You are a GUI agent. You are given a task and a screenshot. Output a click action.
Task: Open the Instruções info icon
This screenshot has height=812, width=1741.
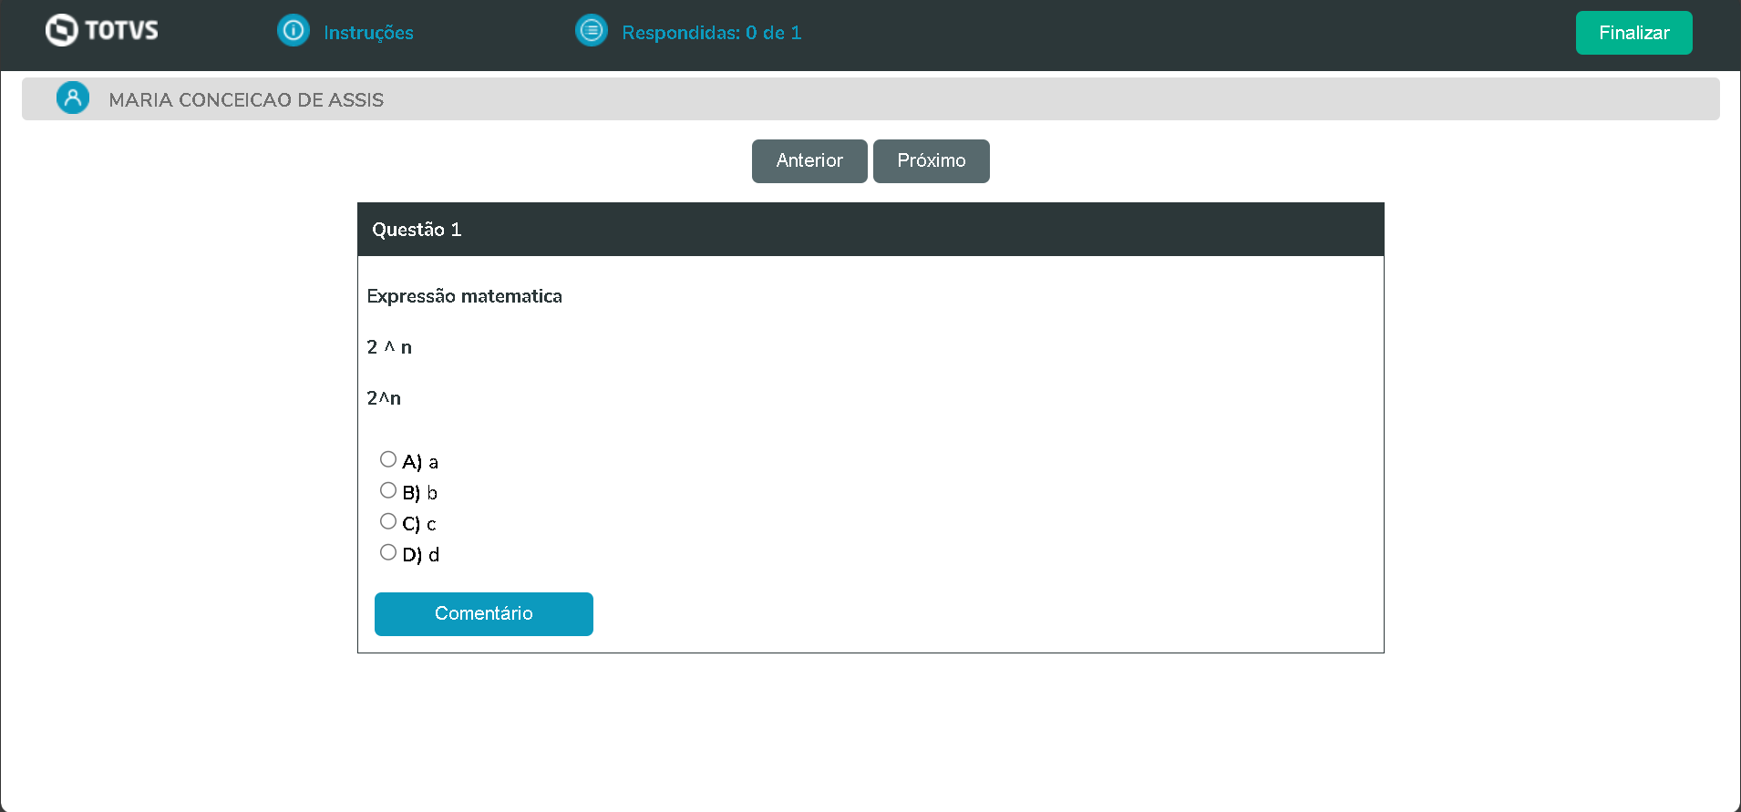point(294,30)
